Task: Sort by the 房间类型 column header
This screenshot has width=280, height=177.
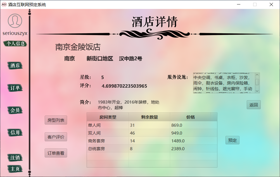Action: pos(108,117)
